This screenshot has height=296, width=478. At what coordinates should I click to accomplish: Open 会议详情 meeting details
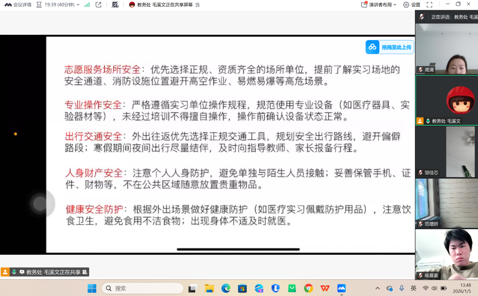(18, 5)
